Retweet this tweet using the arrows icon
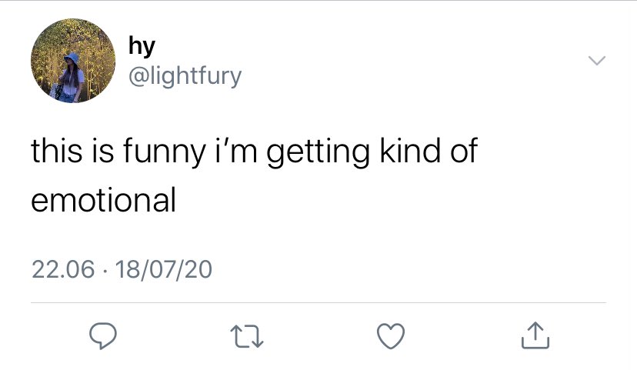 click(x=247, y=337)
